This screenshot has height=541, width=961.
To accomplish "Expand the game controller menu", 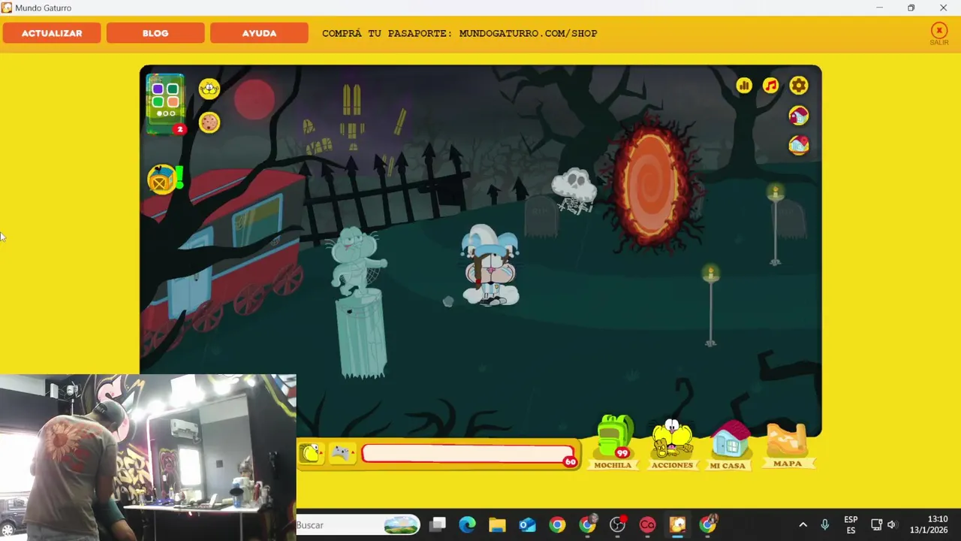I will (342, 453).
